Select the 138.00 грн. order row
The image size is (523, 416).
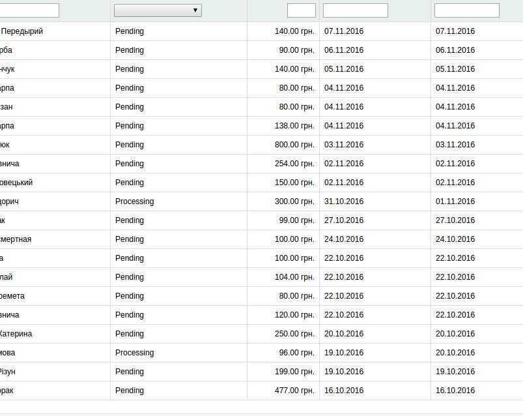tap(262, 126)
